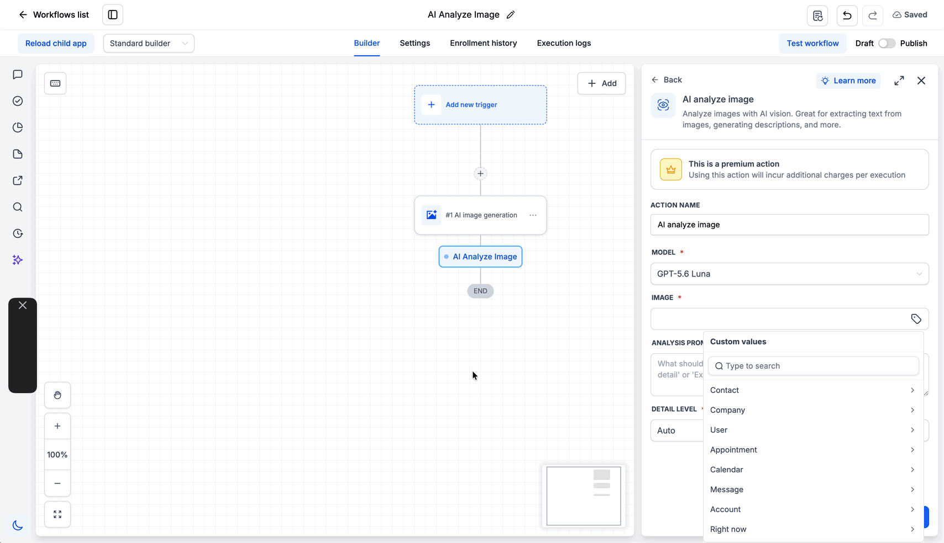The width and height of the screenshot is (944, 543).
Task: Click the redo arrow icon
Action: 873,15
